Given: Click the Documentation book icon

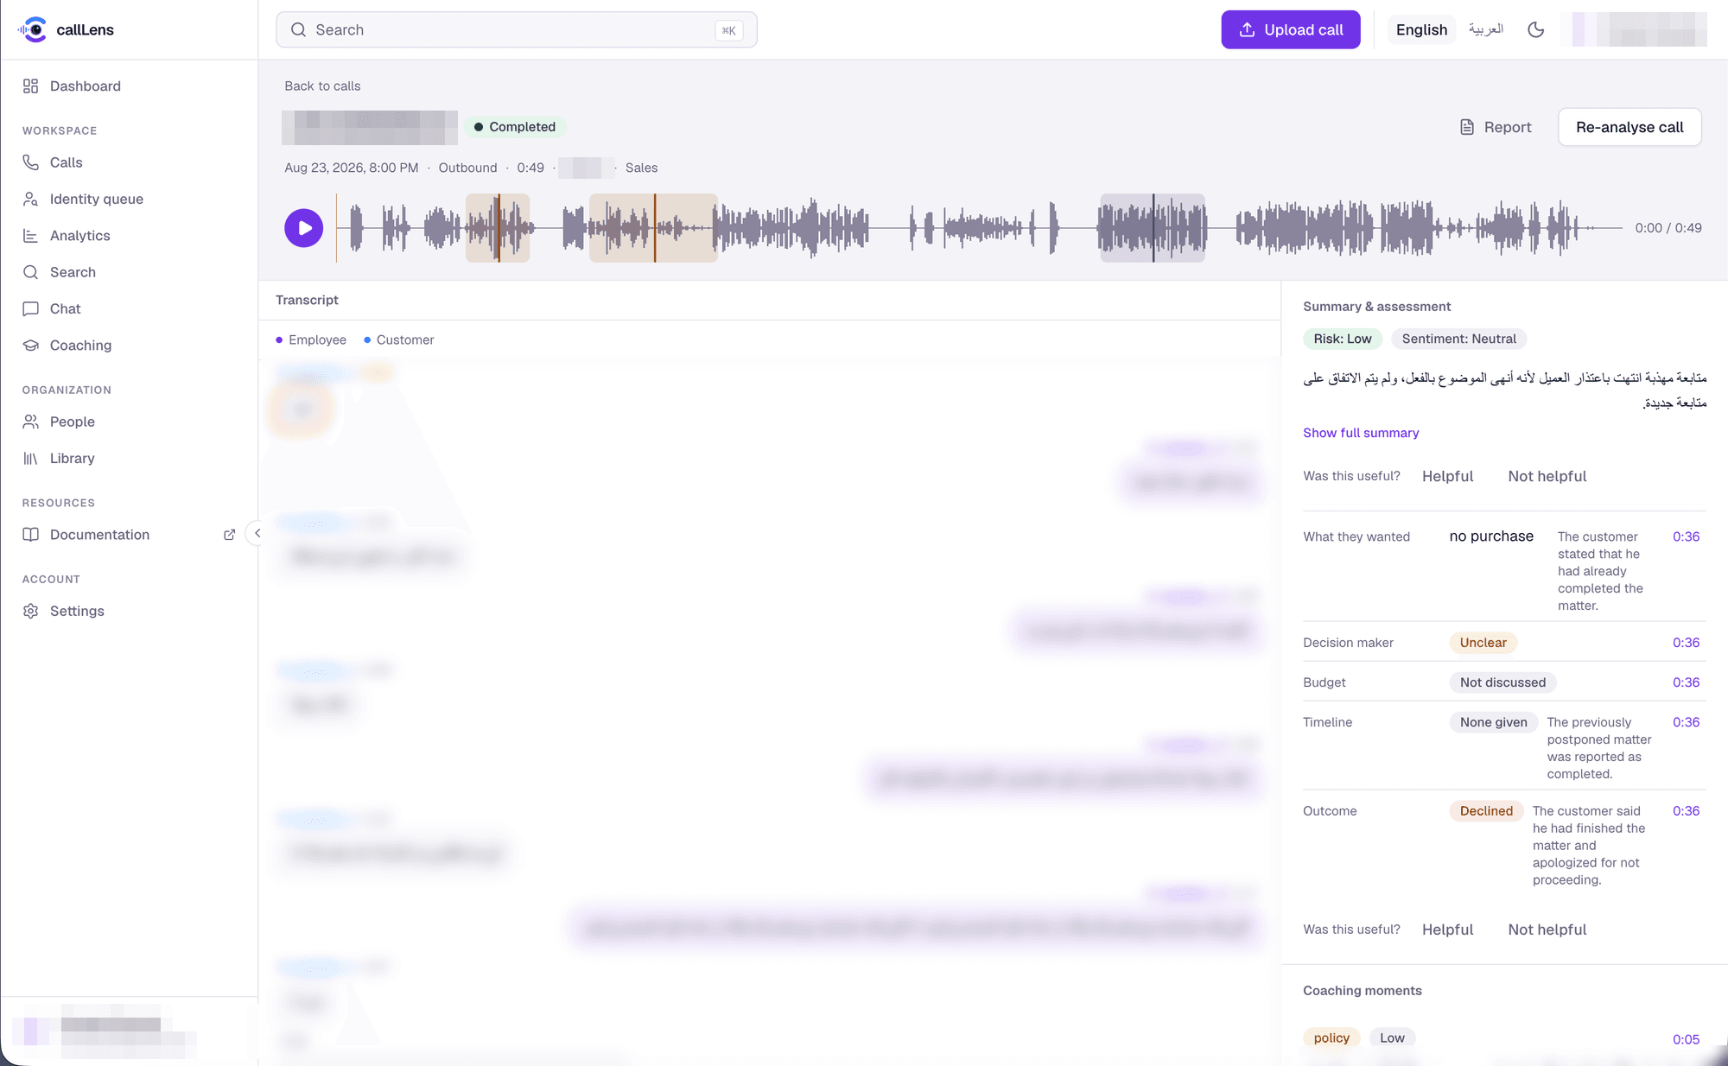Looking at the screenshot, I should coord(31,535).
